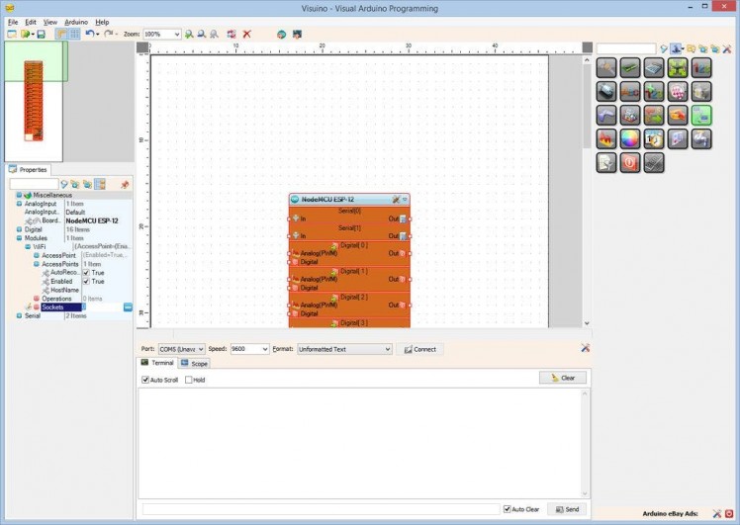Click the Undo arrow in the toolbar
This screenshot has height=525, width=740.
90,34
